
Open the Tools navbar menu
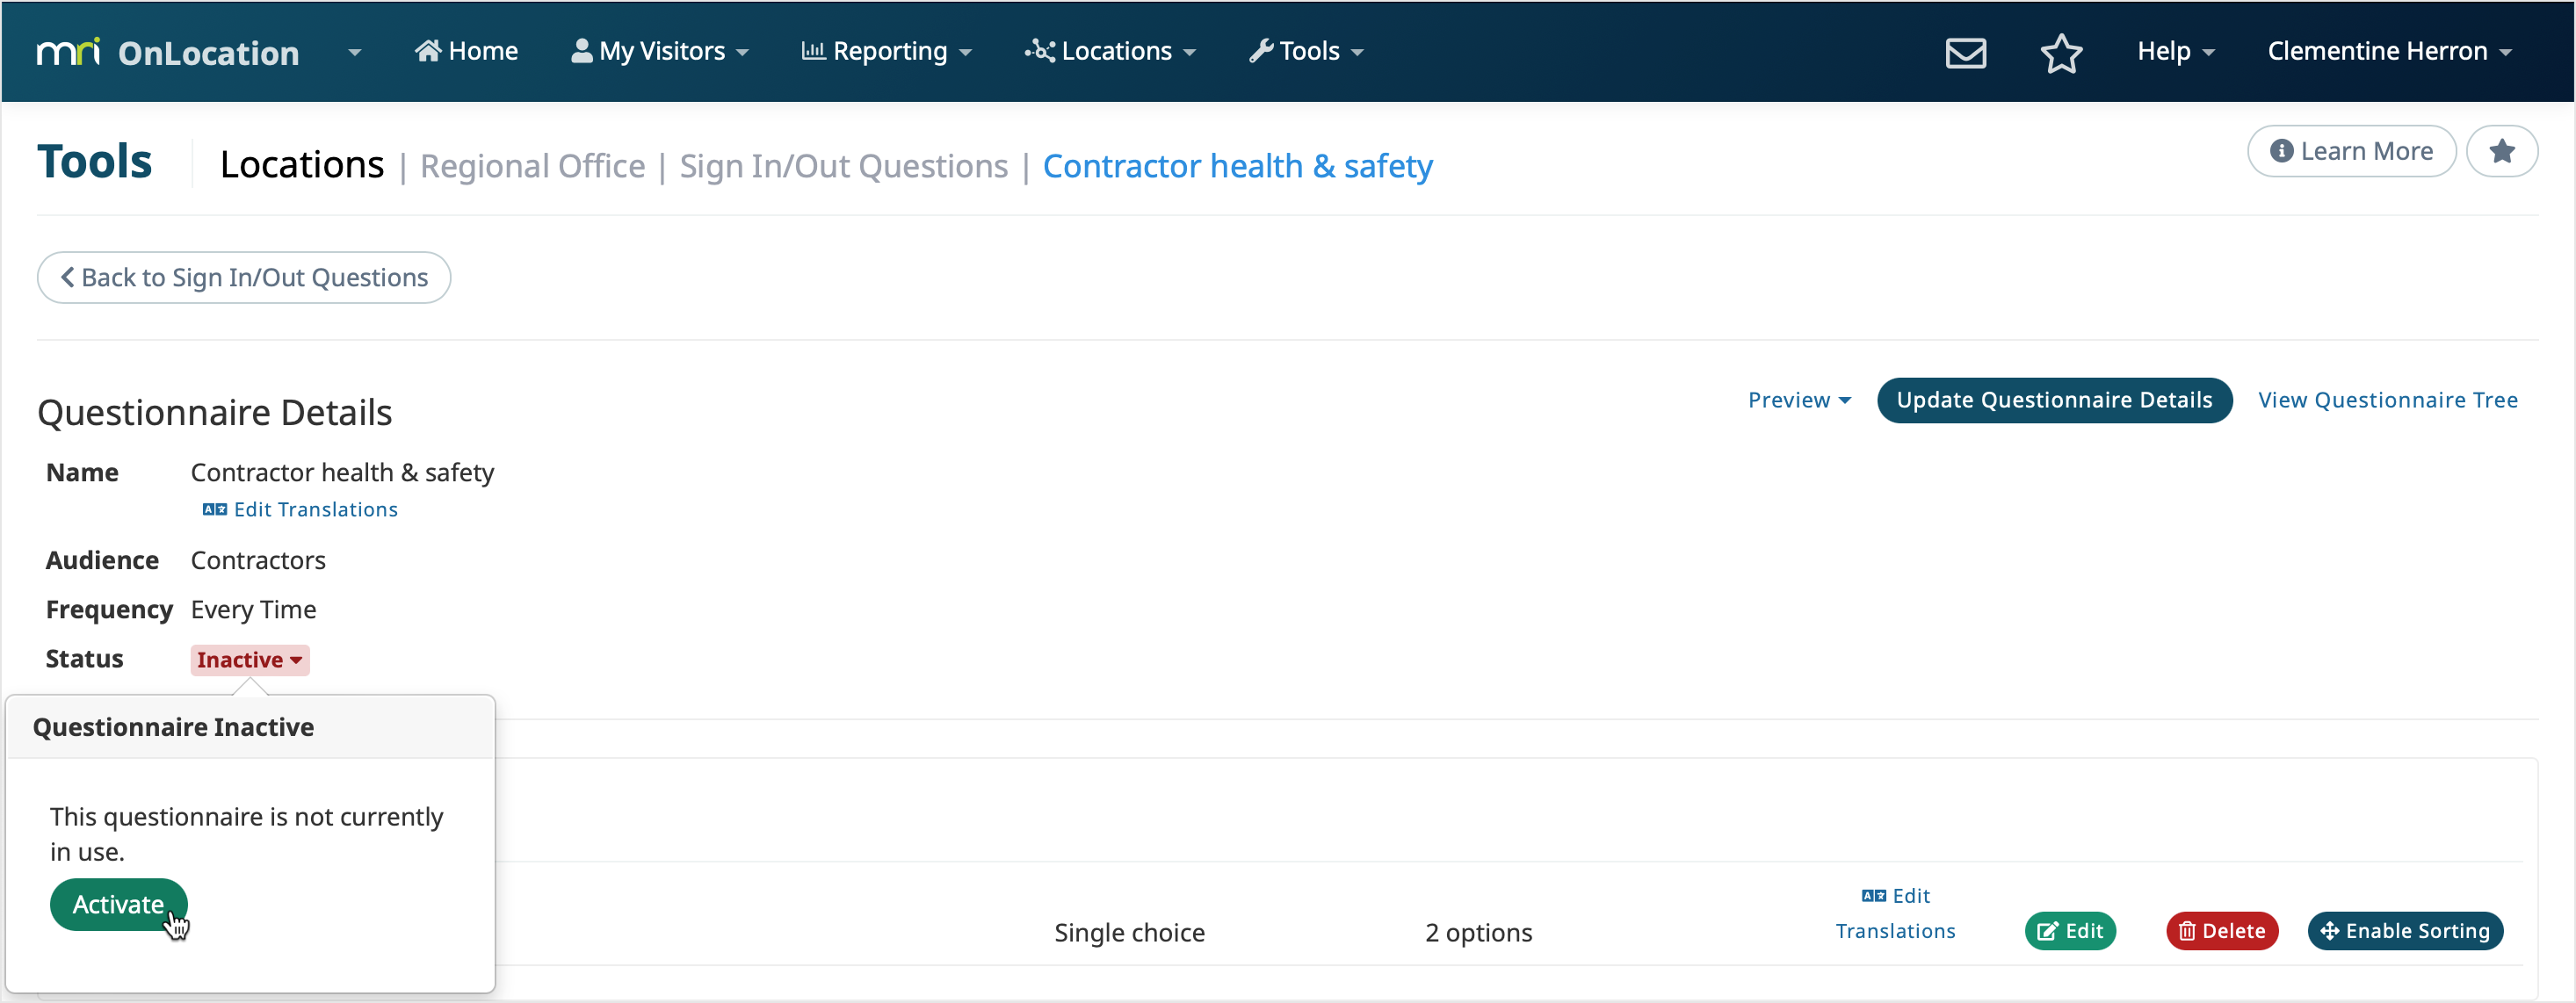point(1306,51)
